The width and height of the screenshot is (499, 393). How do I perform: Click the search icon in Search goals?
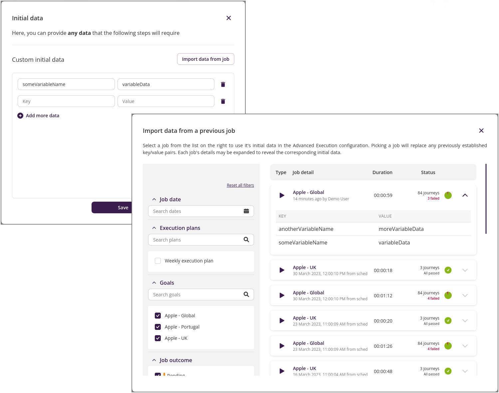[x=246, y=294]
